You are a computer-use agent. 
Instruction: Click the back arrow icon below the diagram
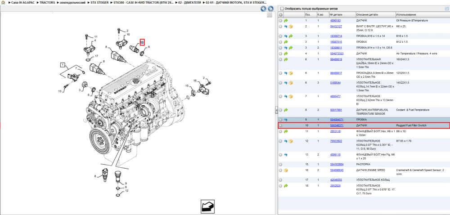pos(207,206)
